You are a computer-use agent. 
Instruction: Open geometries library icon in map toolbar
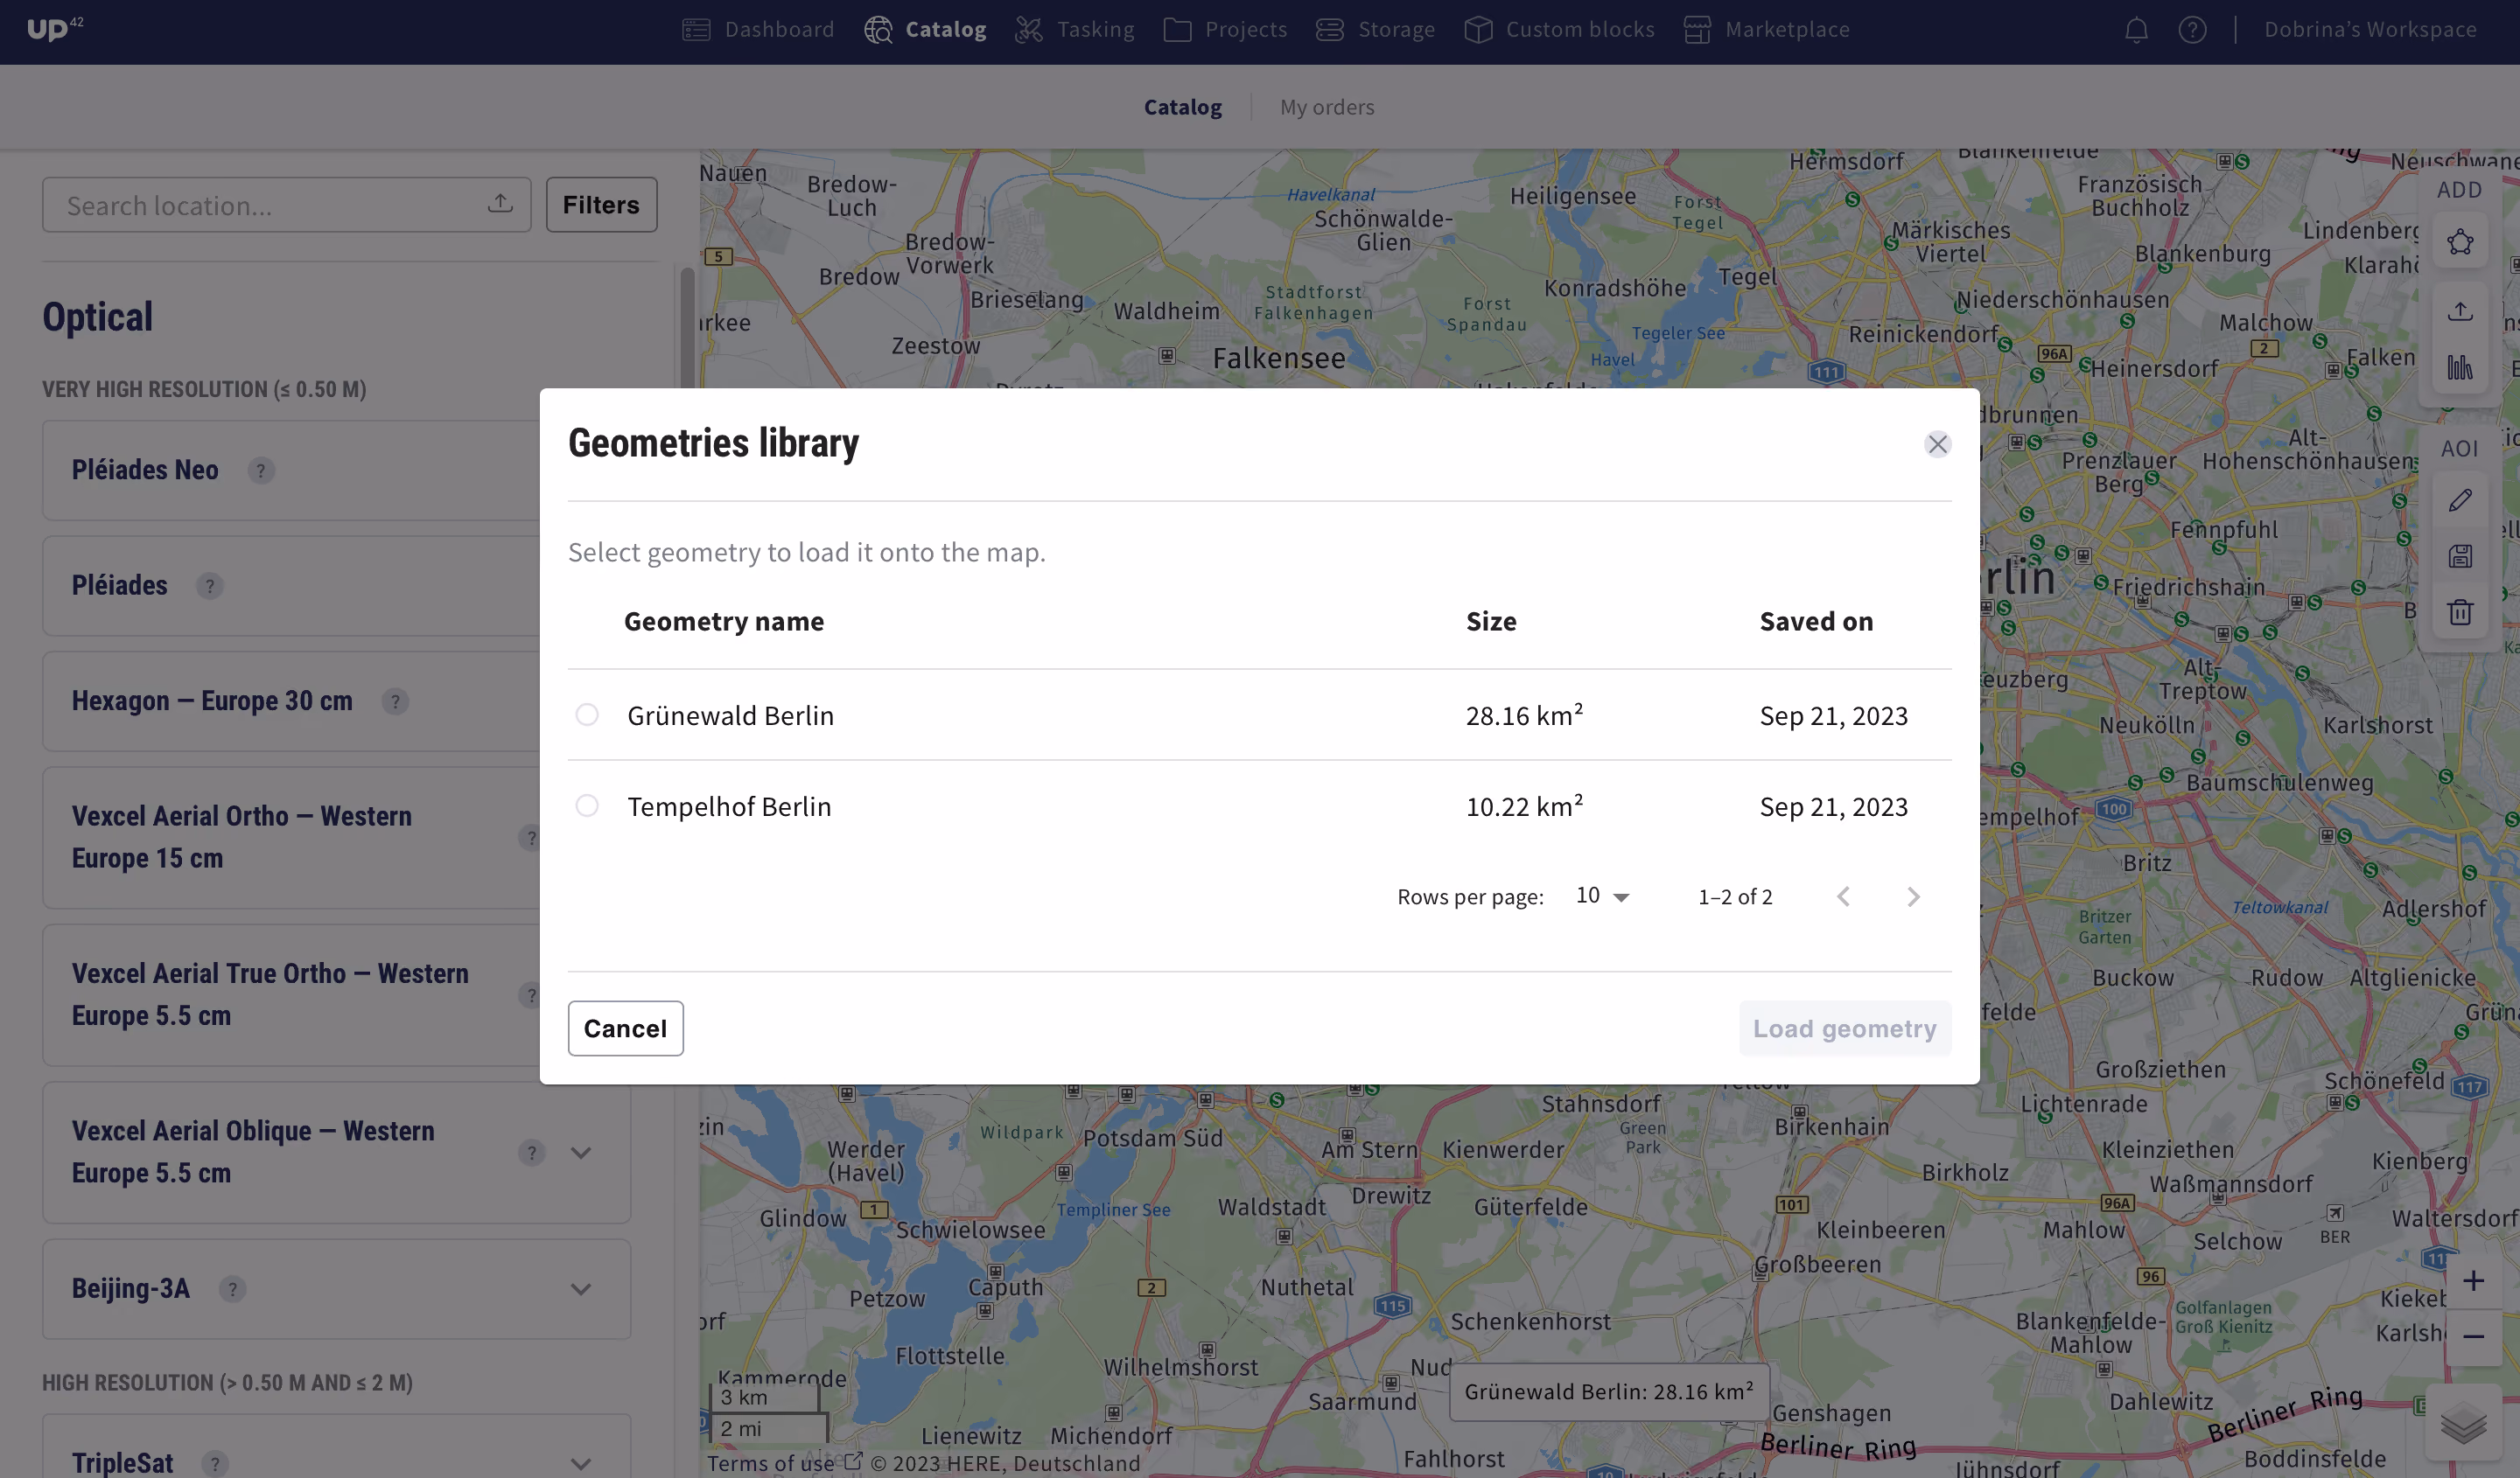click(2460, 366)
